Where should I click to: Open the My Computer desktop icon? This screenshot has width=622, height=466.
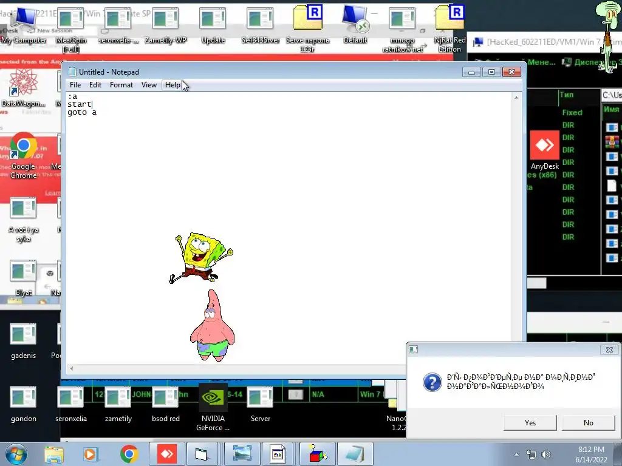click(x=24, y=24)
